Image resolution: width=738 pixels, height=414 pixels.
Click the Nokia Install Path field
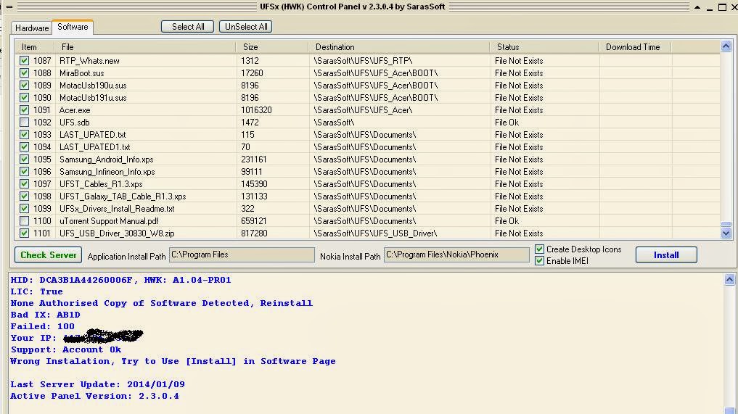[456, 255]
